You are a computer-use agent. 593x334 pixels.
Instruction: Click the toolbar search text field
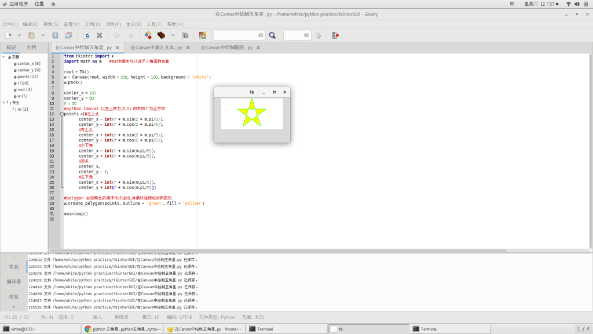coord(236,35)
